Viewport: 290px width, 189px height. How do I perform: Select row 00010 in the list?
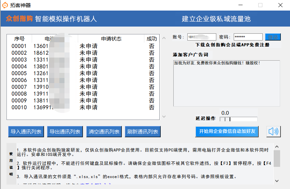(x=83, y=107)
